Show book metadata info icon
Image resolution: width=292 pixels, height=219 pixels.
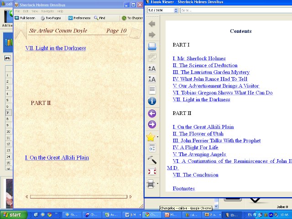(152, 101)
